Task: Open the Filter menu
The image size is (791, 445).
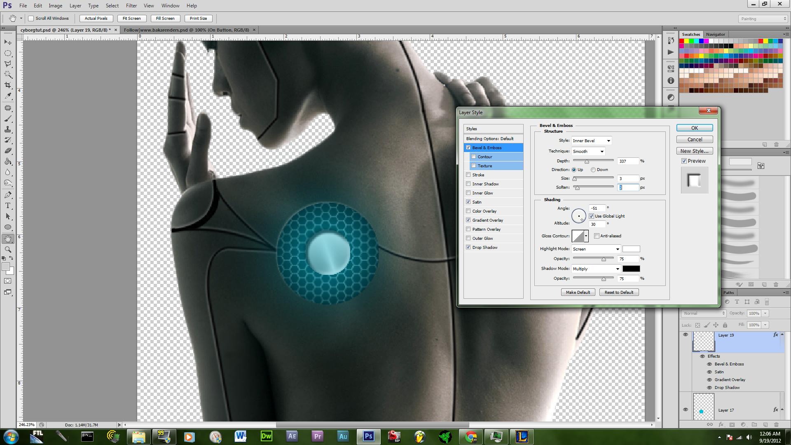Action: (x=131, y=6)
